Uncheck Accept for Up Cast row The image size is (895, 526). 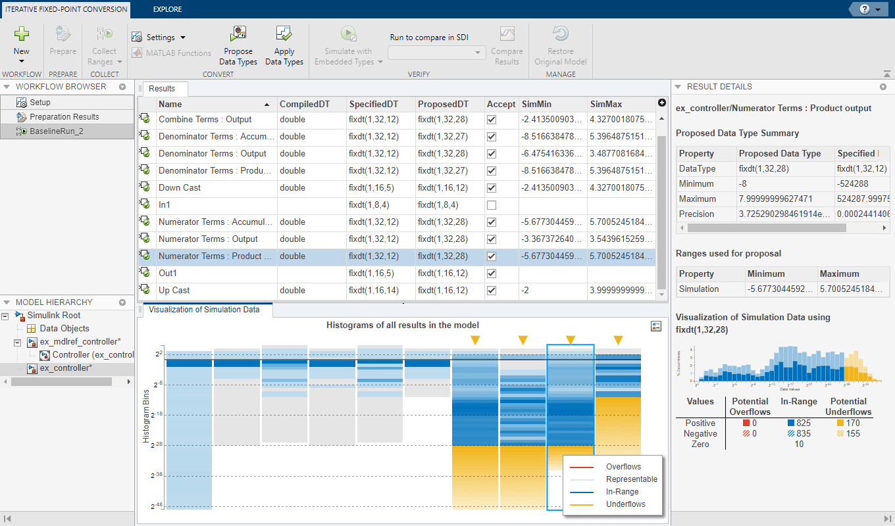pyautogui.click(x=491, y=291)
